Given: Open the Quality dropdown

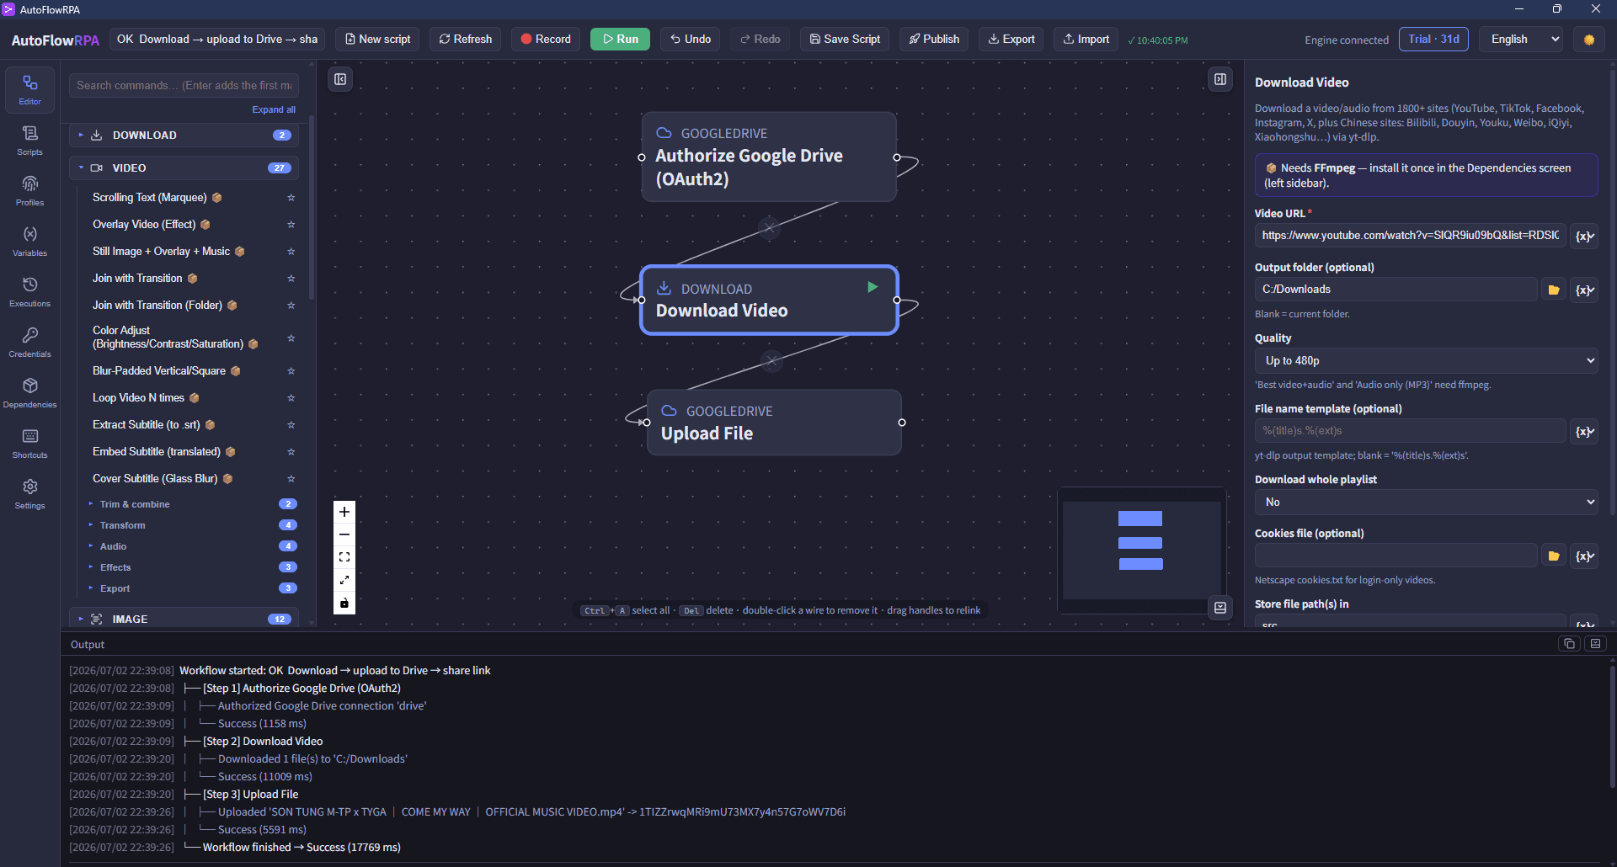Looking at the screenshot, I should point(1427,361).
